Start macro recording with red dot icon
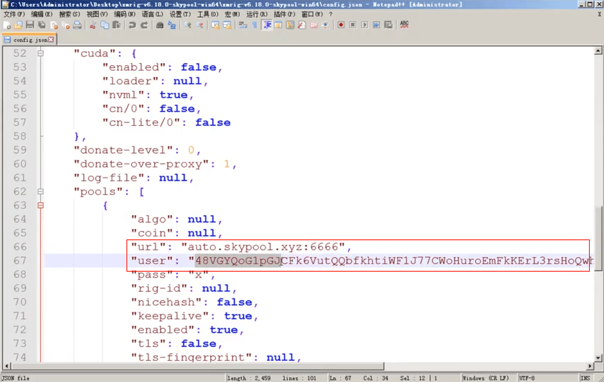 [341, 25]
